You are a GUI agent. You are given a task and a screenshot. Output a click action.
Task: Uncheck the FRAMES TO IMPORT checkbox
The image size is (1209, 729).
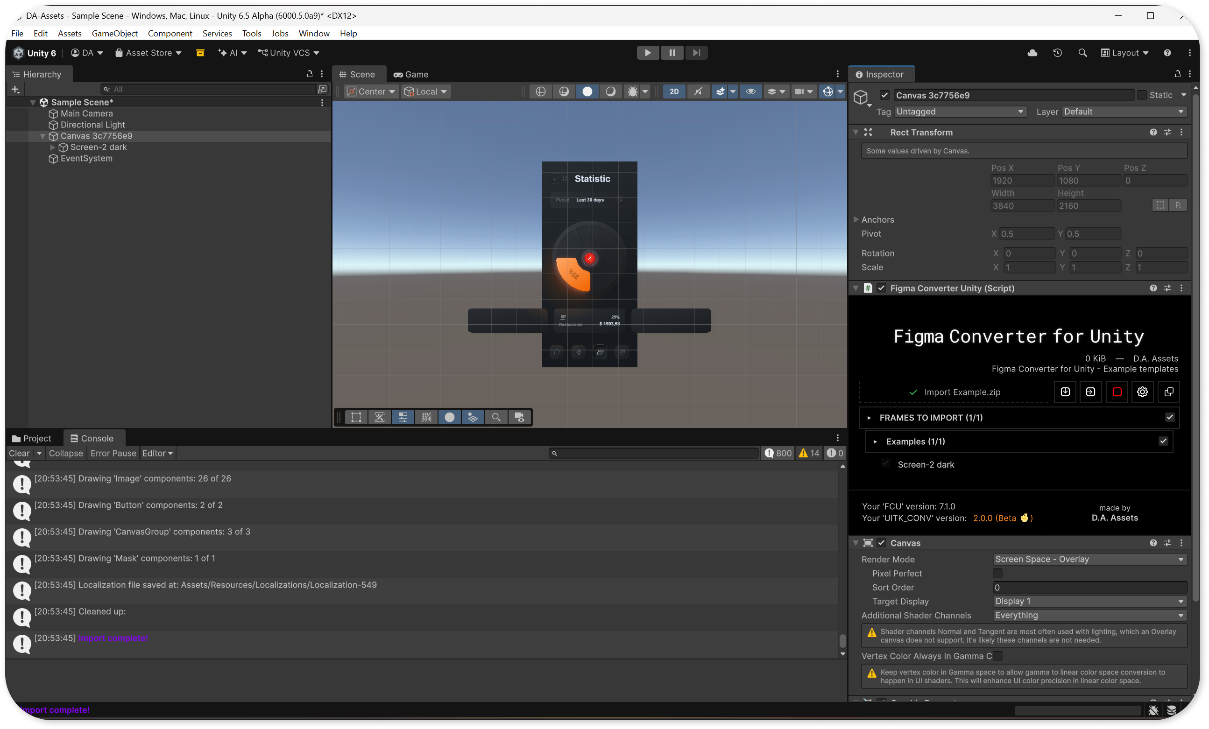[1170, 417]
